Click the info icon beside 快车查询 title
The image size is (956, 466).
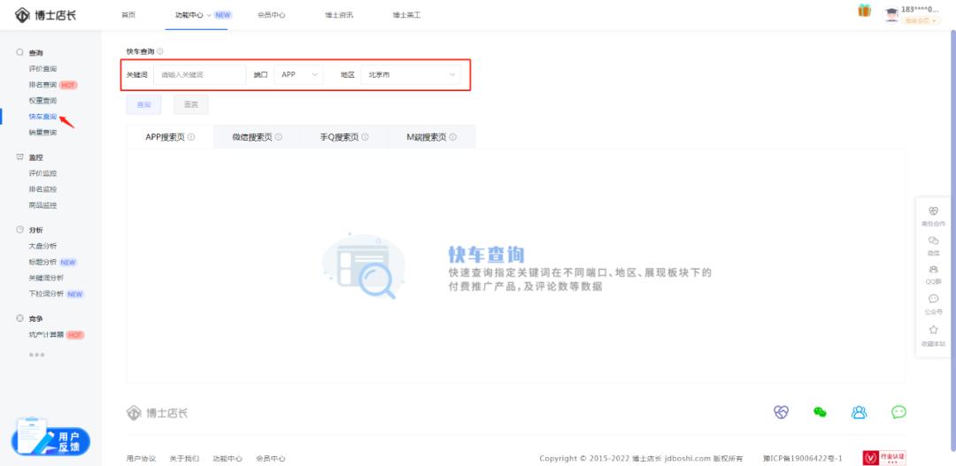tap(160, 51)
